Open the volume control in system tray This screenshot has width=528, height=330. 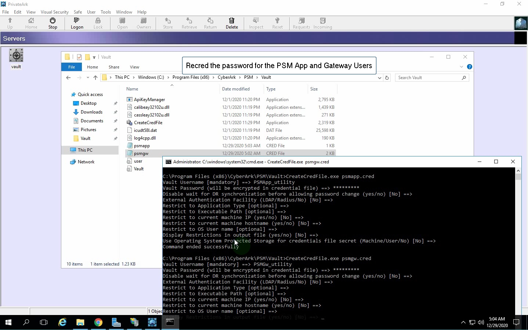[x=481, y=322]
